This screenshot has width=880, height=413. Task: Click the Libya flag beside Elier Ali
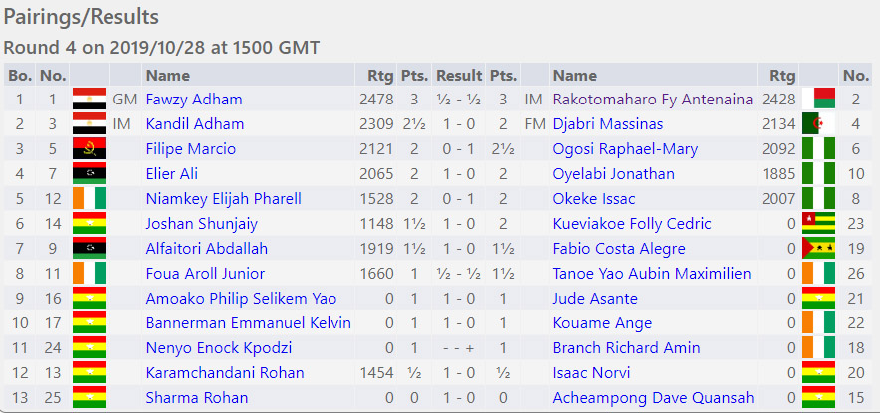(90, 173)
